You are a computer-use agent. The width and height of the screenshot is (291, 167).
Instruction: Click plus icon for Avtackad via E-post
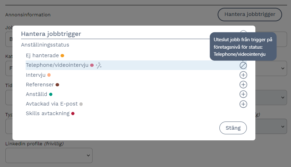(243, 104)
